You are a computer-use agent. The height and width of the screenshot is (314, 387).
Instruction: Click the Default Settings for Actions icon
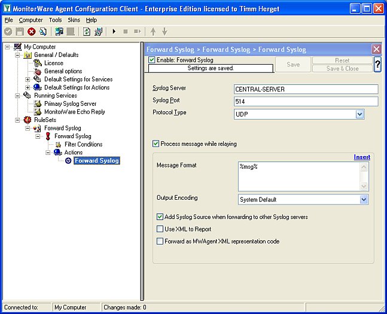[x=38, y=87]
